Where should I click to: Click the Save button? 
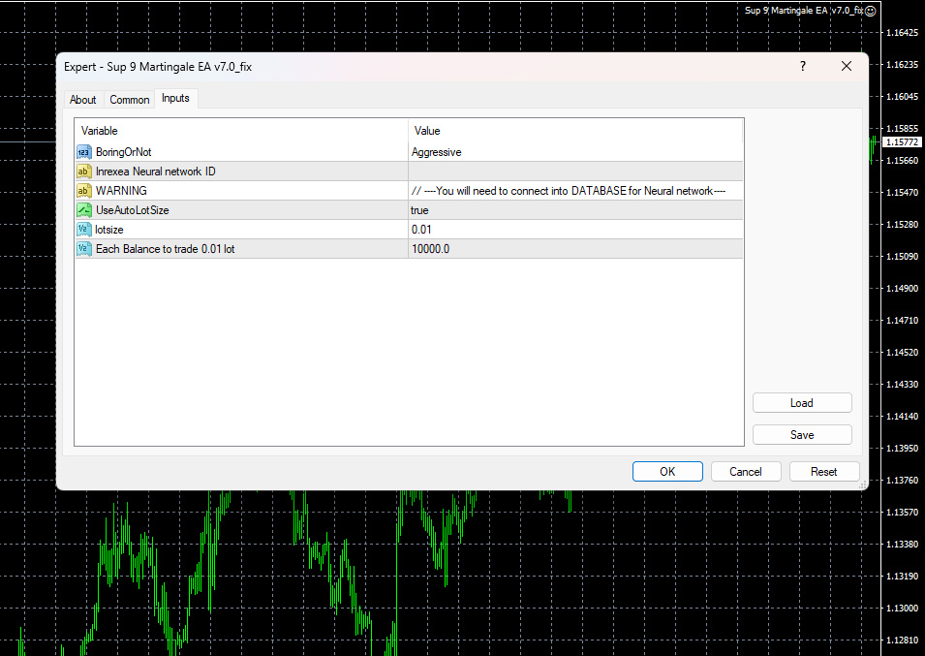coord(802,435)
